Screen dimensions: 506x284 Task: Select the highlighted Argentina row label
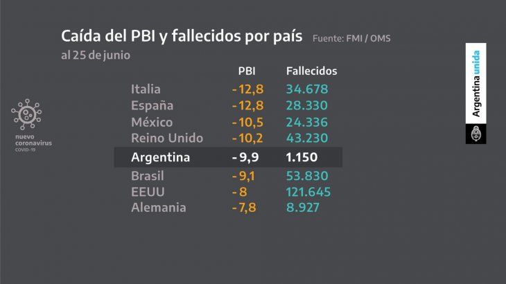tap(161, 157)
